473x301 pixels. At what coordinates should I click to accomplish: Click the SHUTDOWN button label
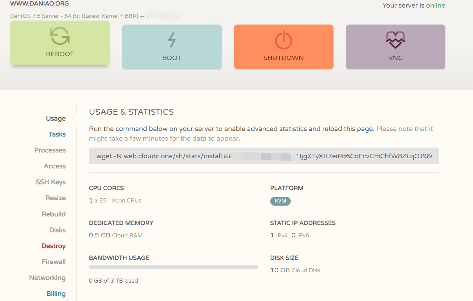click(283, 58)
